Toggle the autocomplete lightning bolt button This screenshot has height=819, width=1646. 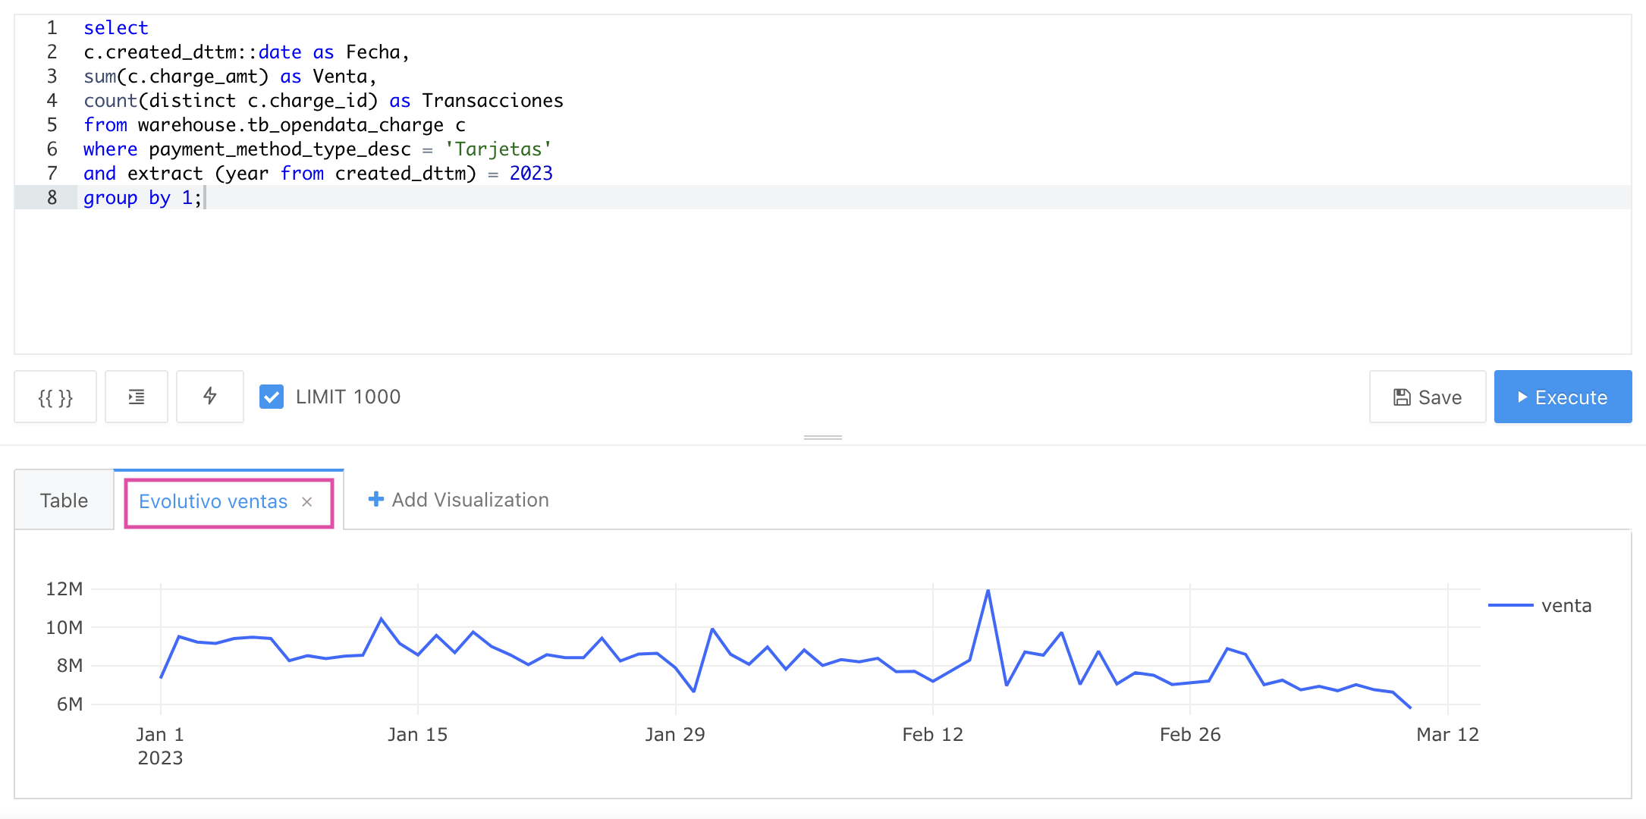coord(210,397)
